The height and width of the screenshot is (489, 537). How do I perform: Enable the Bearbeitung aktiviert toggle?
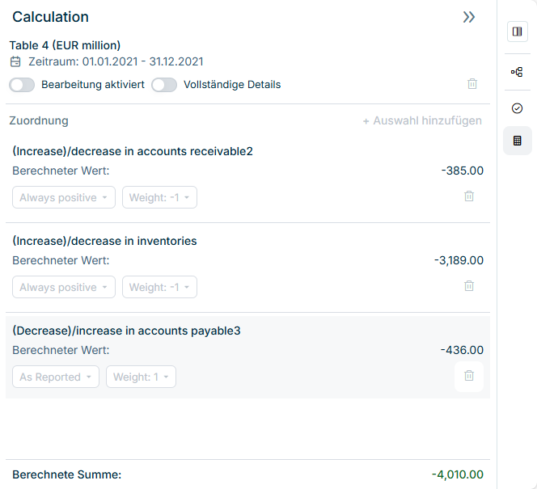(22, 85)
